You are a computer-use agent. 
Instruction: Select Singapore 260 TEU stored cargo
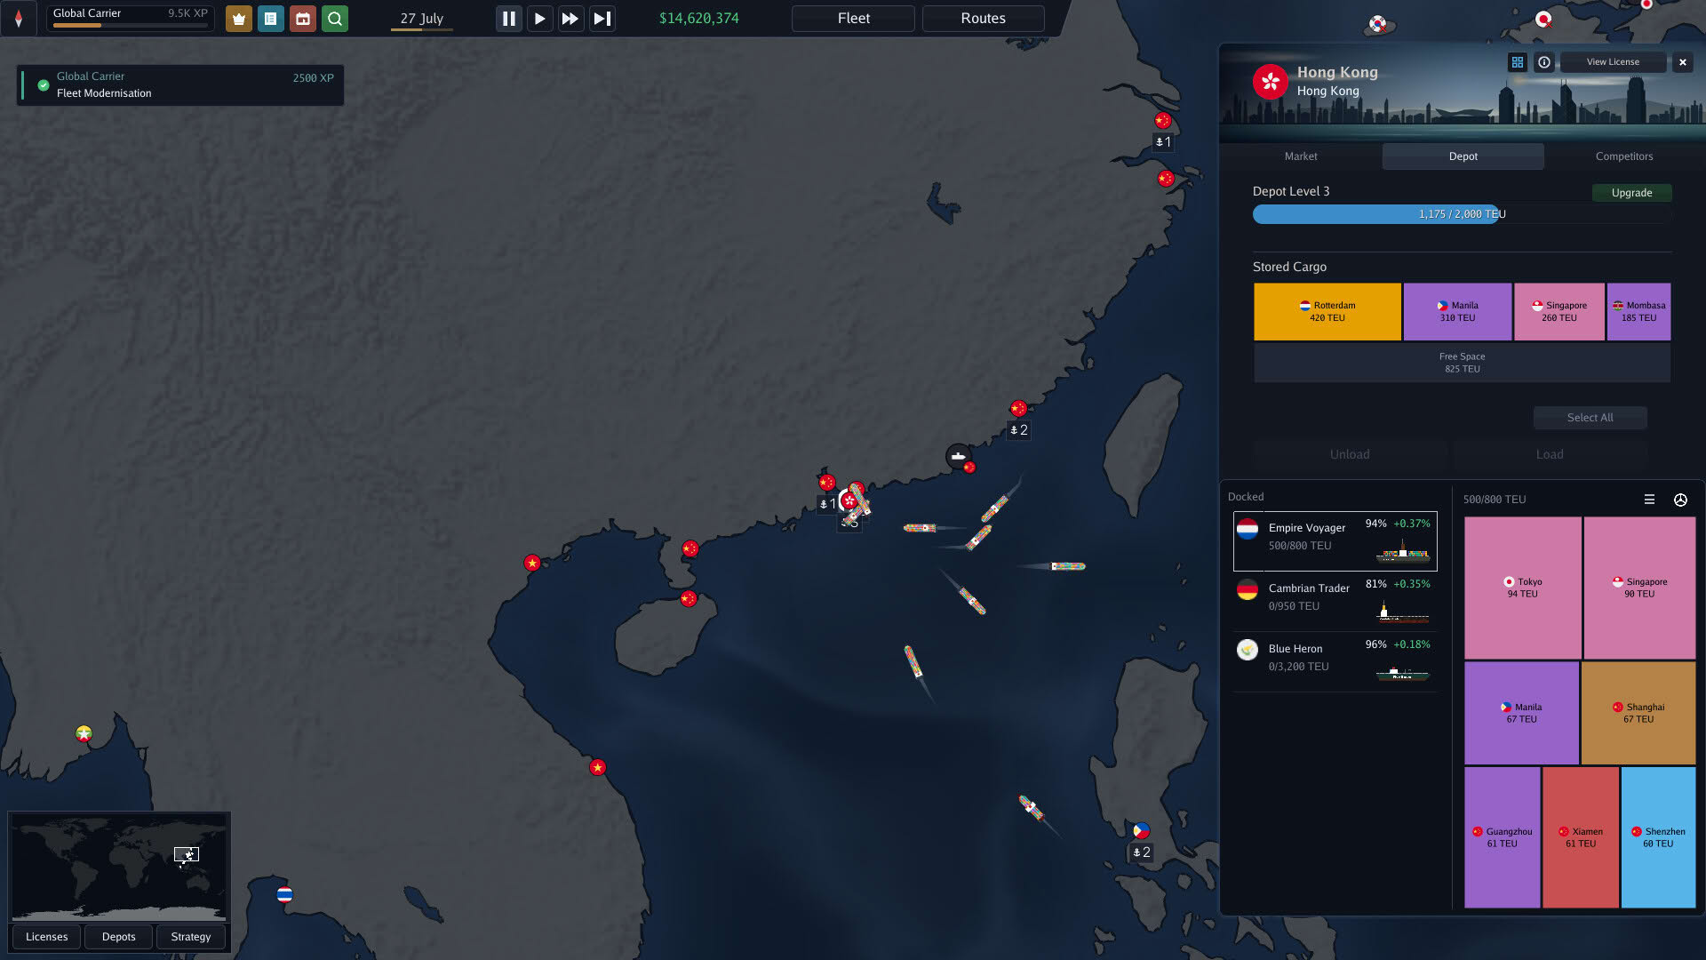point(1559,312)
